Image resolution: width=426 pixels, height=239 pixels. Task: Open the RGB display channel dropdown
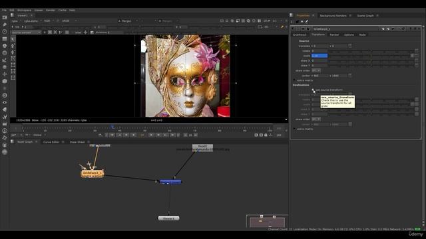pyautogui.click(x=49, y=21)
